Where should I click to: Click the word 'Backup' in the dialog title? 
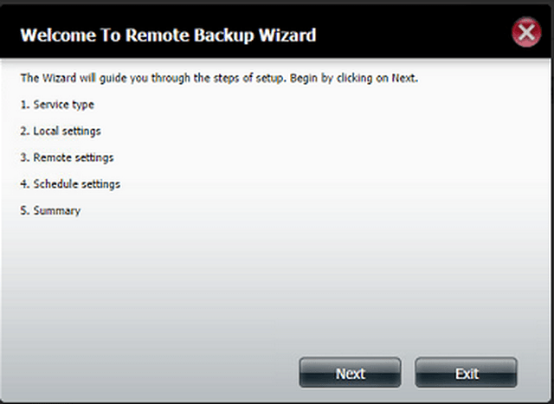223,35
